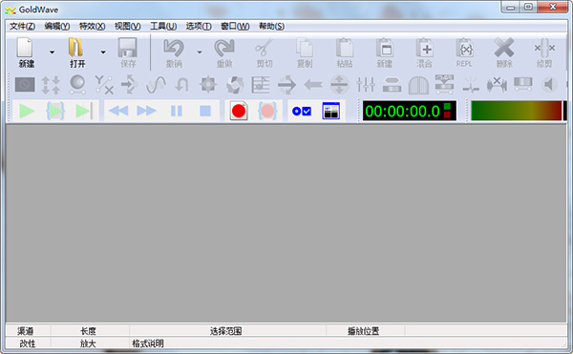Open the 特效(X) menu
This screenshot has width=573, height=354.
point(92,27)
